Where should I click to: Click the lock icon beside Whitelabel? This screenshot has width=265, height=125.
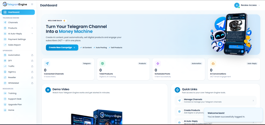[x=32, y=83]
